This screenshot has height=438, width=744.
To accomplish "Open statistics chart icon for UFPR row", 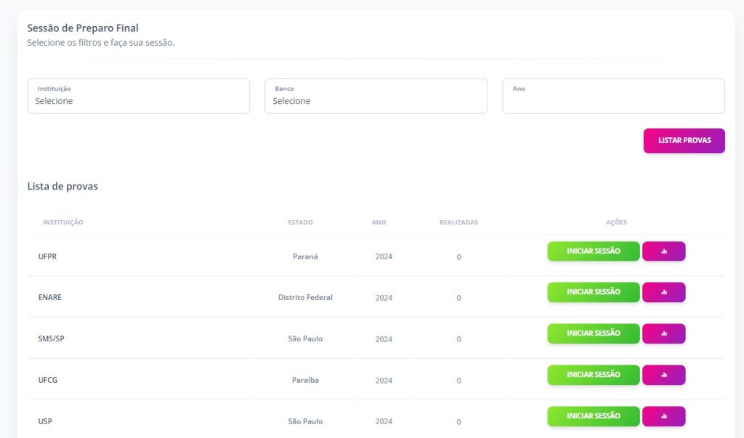I will pos(663,251).
